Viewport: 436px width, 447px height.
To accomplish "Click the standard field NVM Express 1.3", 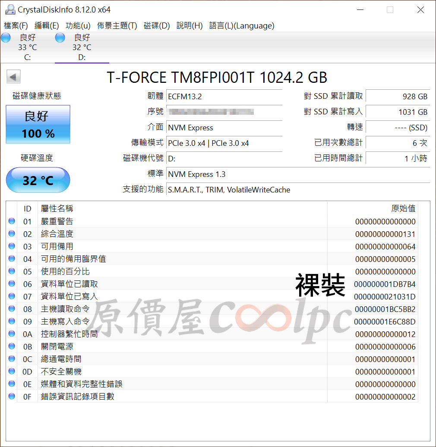I will pos(298,174).
